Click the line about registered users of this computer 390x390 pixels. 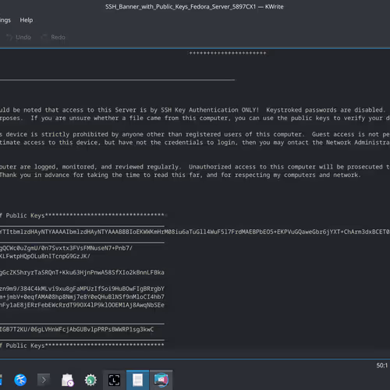pos(195,134)
